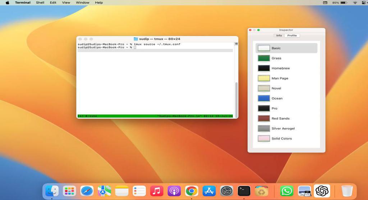Viewport: 368px width, 200px height.
Task: Switch to the Info tab in Inspector
Action: tap(279, 36)
